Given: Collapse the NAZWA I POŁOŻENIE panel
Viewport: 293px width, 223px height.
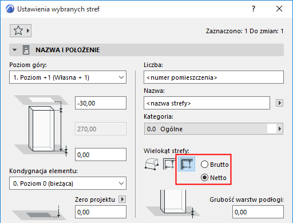Looking at the screenshot, I should pos(14,50).
